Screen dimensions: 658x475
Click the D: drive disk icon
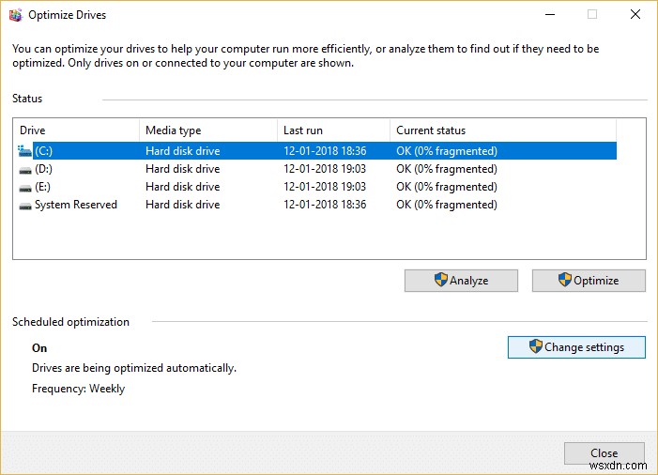24,169
